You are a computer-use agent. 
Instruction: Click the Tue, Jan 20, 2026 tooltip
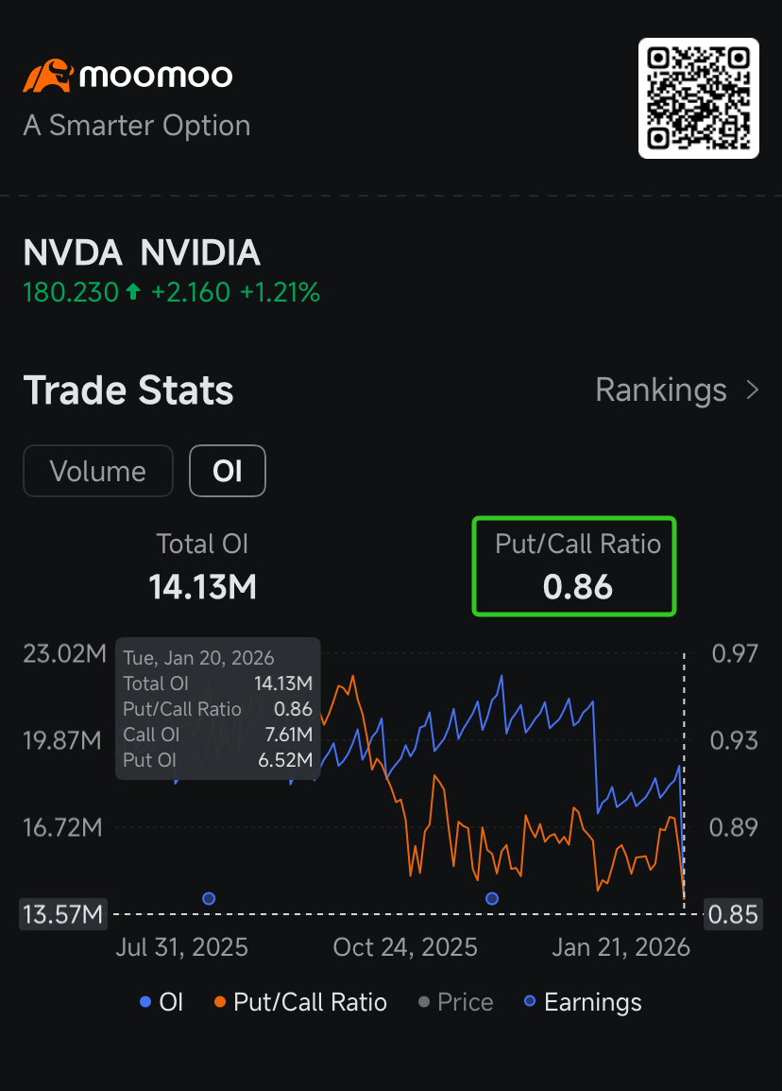pos(218,709)
